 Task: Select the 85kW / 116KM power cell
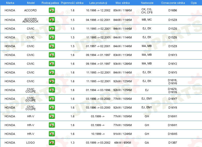click(x=122, y=10)
